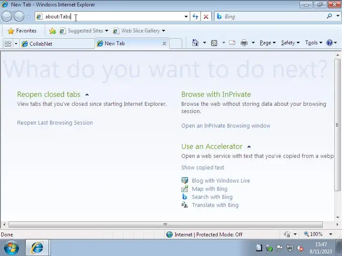Click Map with Bing accelerator
The width and height of the screenshot is (342, 256).
(209, 189)
